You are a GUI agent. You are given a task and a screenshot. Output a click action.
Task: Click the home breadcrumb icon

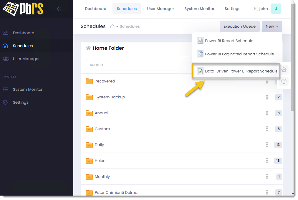pyautogui.click(x=112, y=27)
